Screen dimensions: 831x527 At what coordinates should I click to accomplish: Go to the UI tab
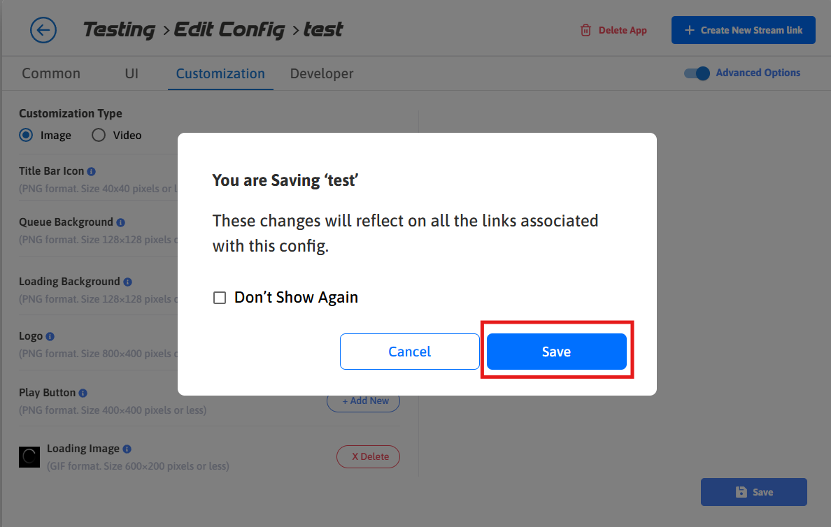tap(132, 73)
